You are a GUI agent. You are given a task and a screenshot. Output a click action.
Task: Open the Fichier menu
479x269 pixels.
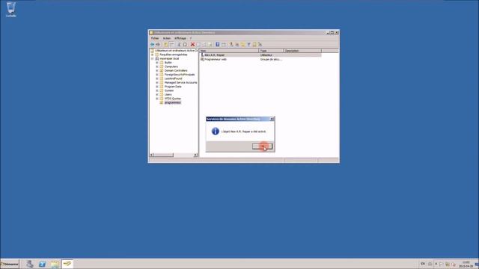pyautogui.click(x=155, y=38)
